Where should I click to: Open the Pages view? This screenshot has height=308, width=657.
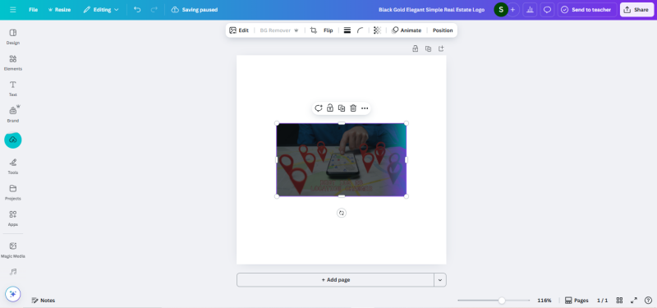click(577, 301)
